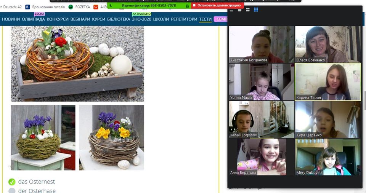Open the РЕПЕТИТОРИ menu item
This screenshot has height=193, width=366.
pos(184,19)
